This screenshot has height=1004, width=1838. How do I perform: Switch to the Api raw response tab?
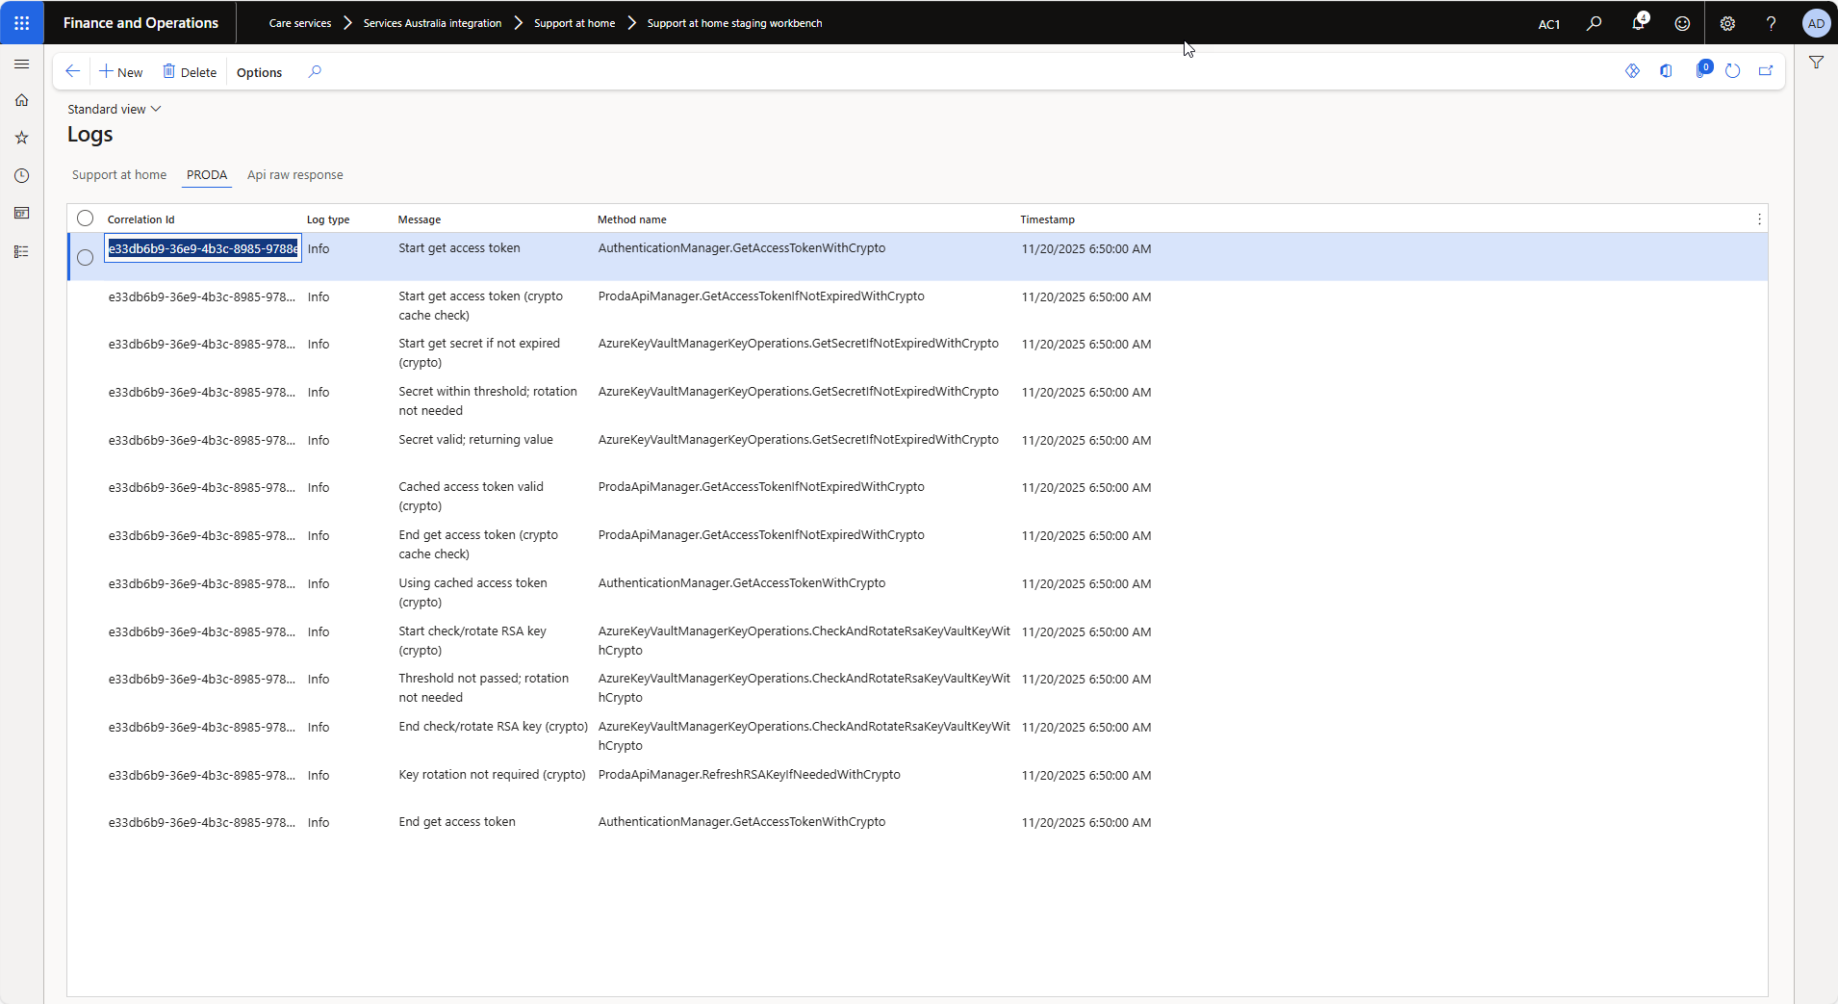coord(294,175)
